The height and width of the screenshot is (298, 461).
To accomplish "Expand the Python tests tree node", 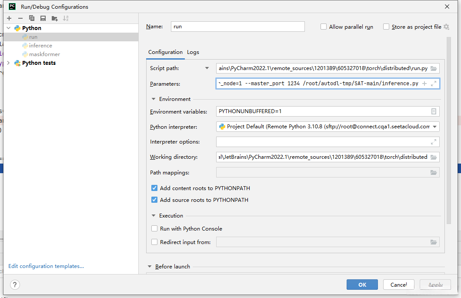I will click(x=9, y=63).
